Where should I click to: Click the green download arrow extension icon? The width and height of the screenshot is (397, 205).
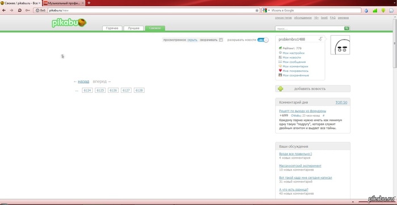click(383, 10)
